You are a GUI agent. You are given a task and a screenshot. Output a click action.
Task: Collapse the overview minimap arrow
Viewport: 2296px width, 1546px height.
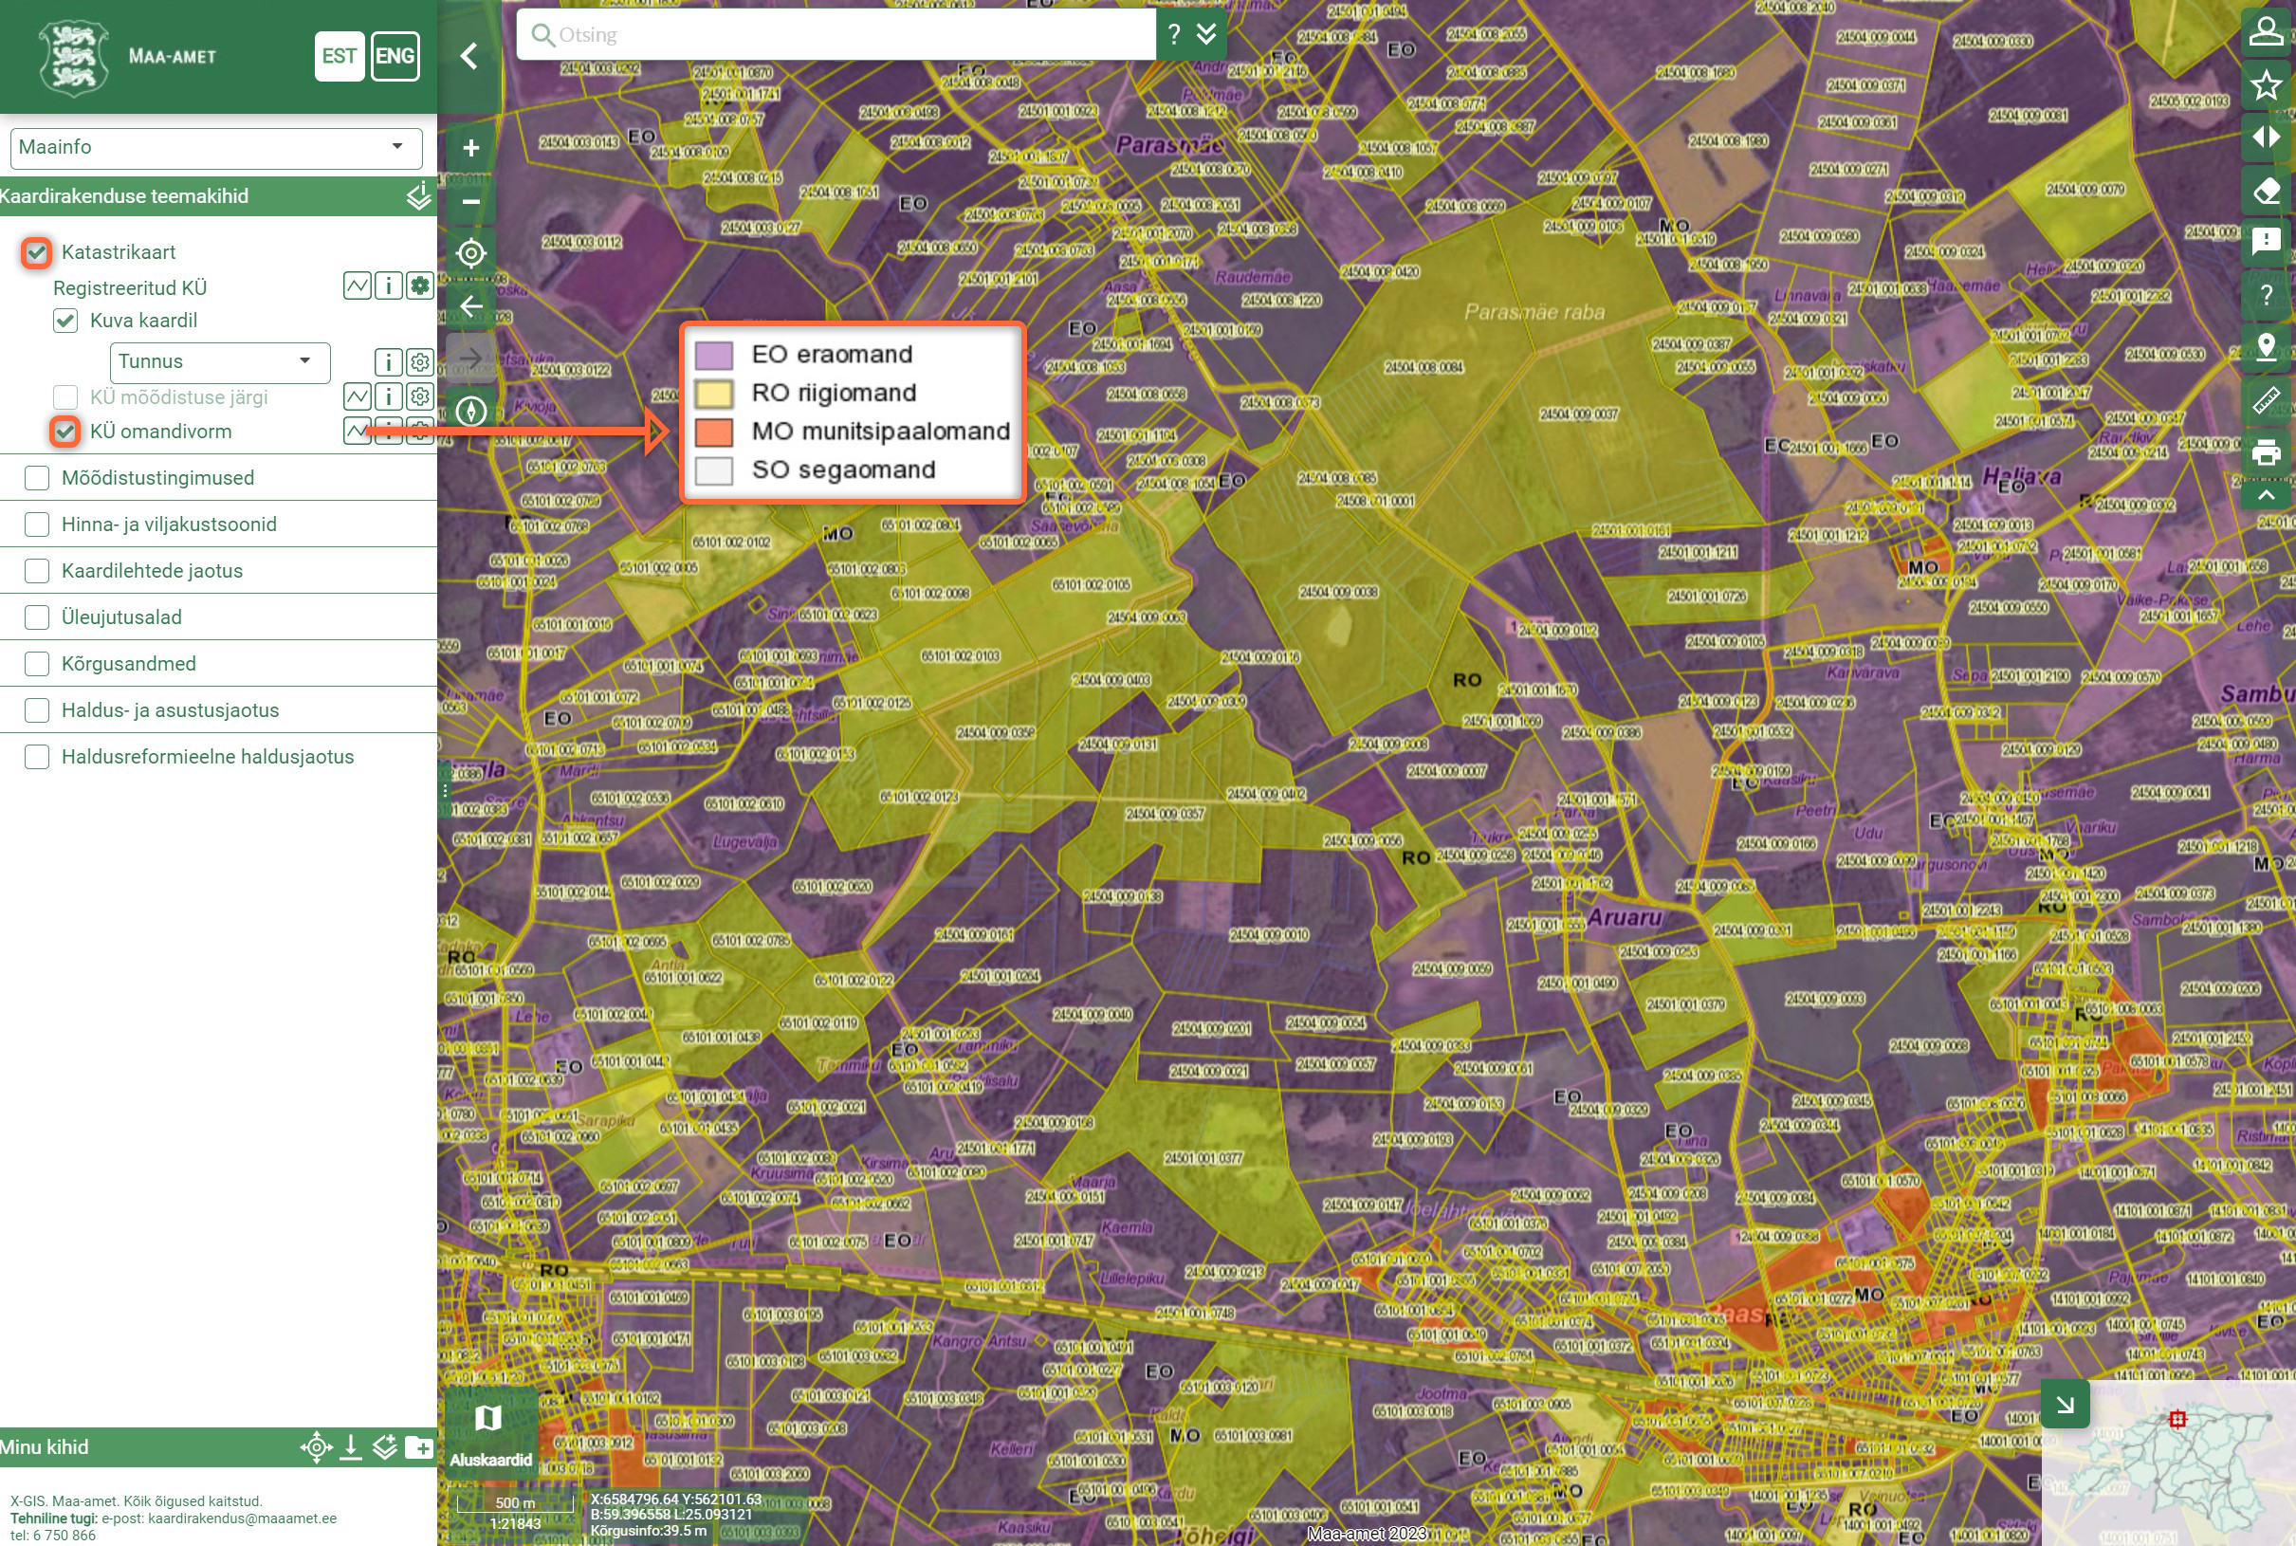coord(2065,1403)
